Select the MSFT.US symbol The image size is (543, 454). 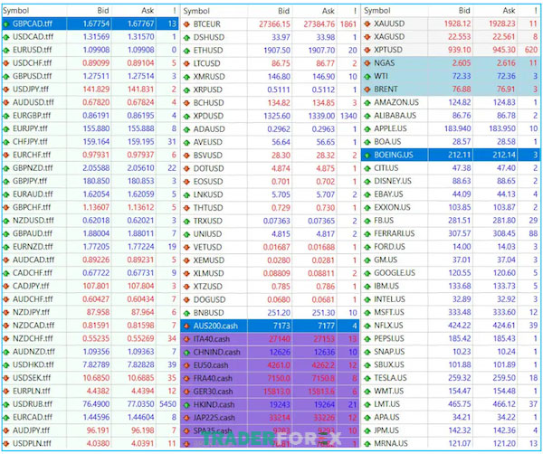(389, 313)
